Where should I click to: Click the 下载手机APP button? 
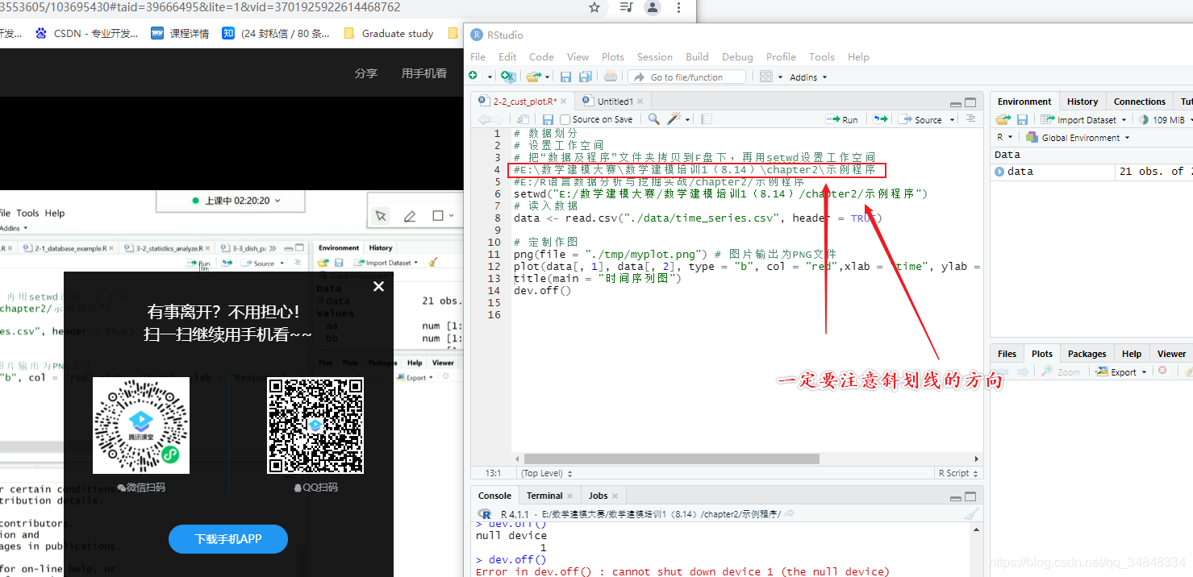(228, 539)
